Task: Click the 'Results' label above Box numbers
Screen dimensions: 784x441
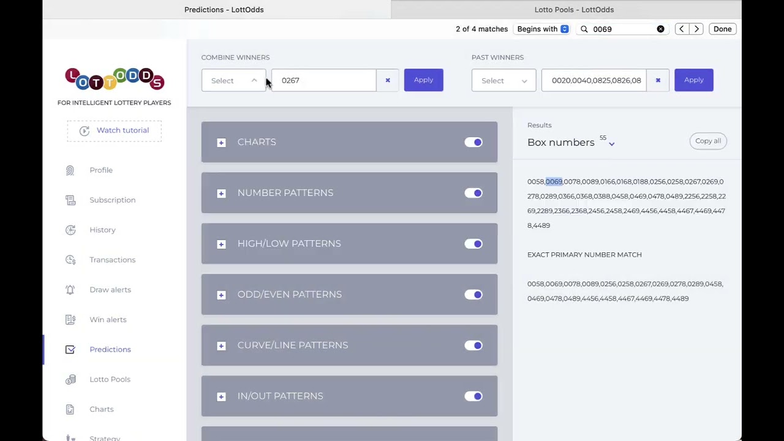Action: pyautogui.click(x=540, y=126)
